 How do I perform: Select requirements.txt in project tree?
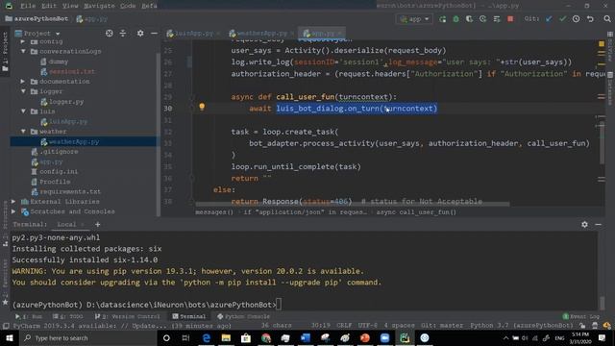coord(70,191)
